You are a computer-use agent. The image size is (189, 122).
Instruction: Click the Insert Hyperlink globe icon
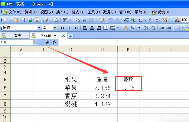click(x=133, y=20)
